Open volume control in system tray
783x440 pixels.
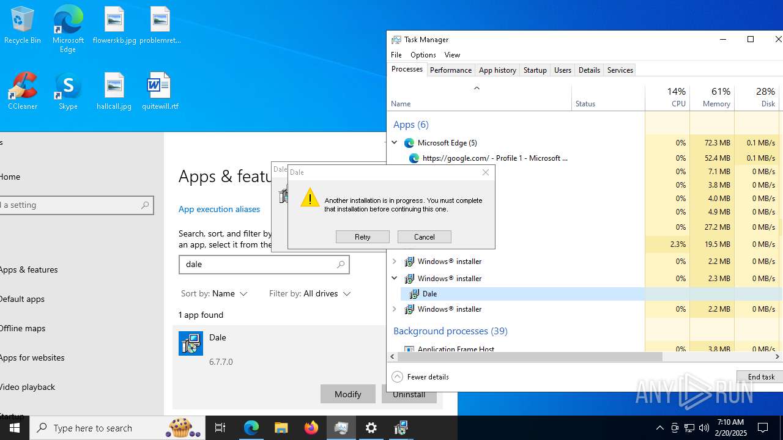point(704,428)
